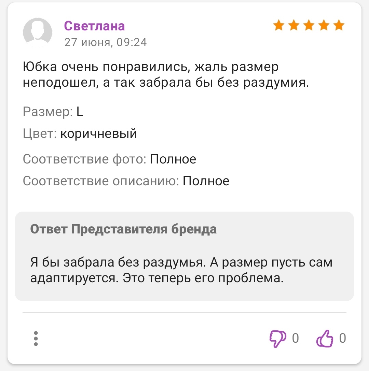The image size is (369, 371).
Task: Click the Ответ Представителя бренда heading
Action: (x=123, y=229)
